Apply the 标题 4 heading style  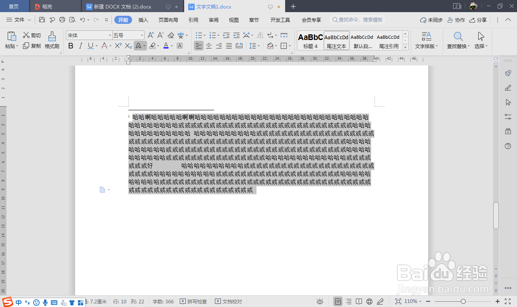(310, 40)
